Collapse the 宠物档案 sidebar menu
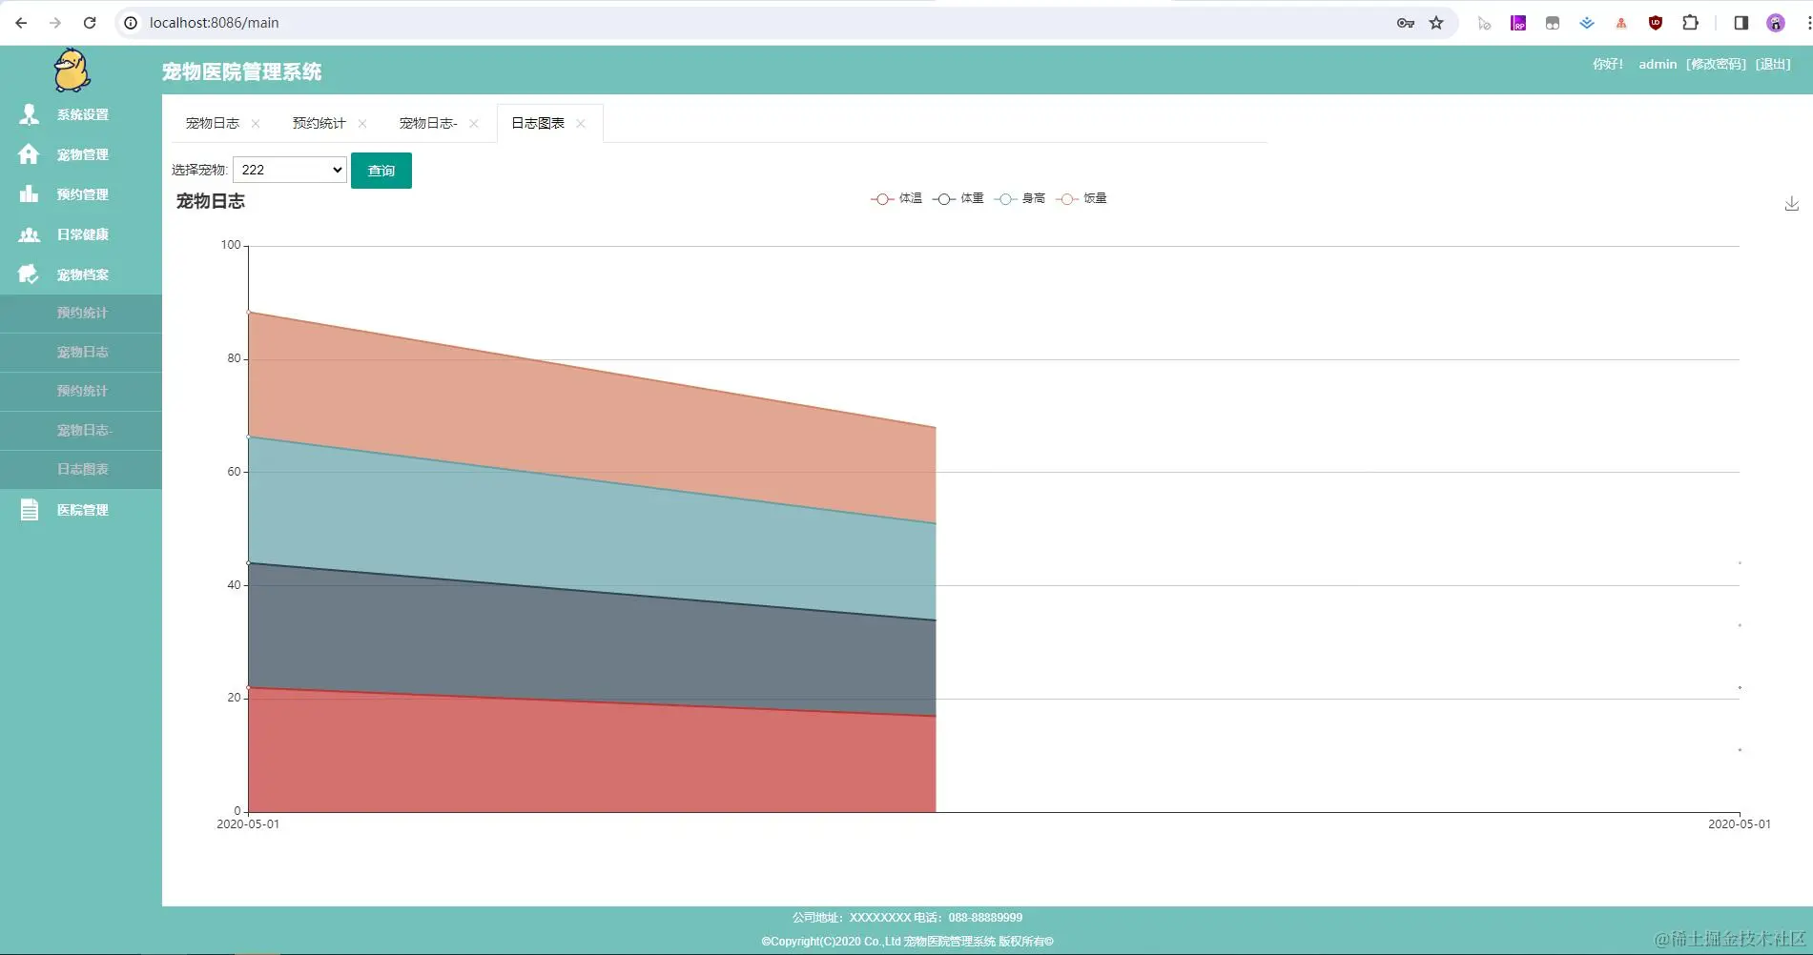Viewport: 1813px width, 955px height. [81, 274]
